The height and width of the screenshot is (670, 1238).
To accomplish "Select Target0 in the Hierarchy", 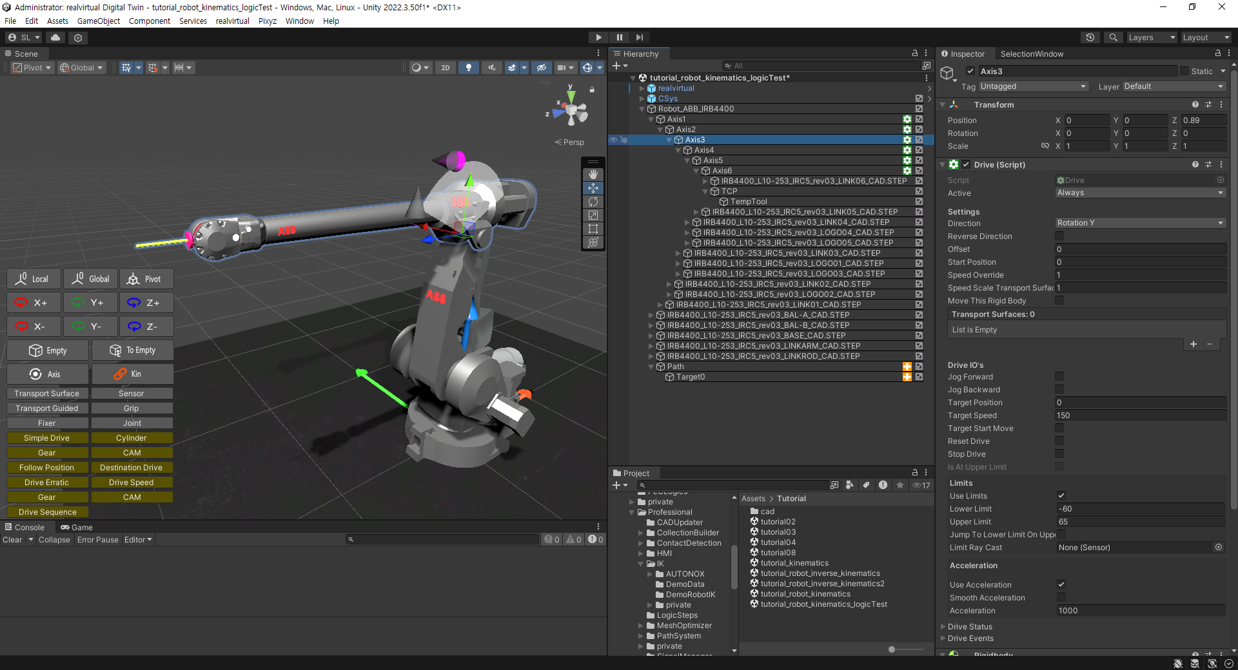I will tap(691, 377).
